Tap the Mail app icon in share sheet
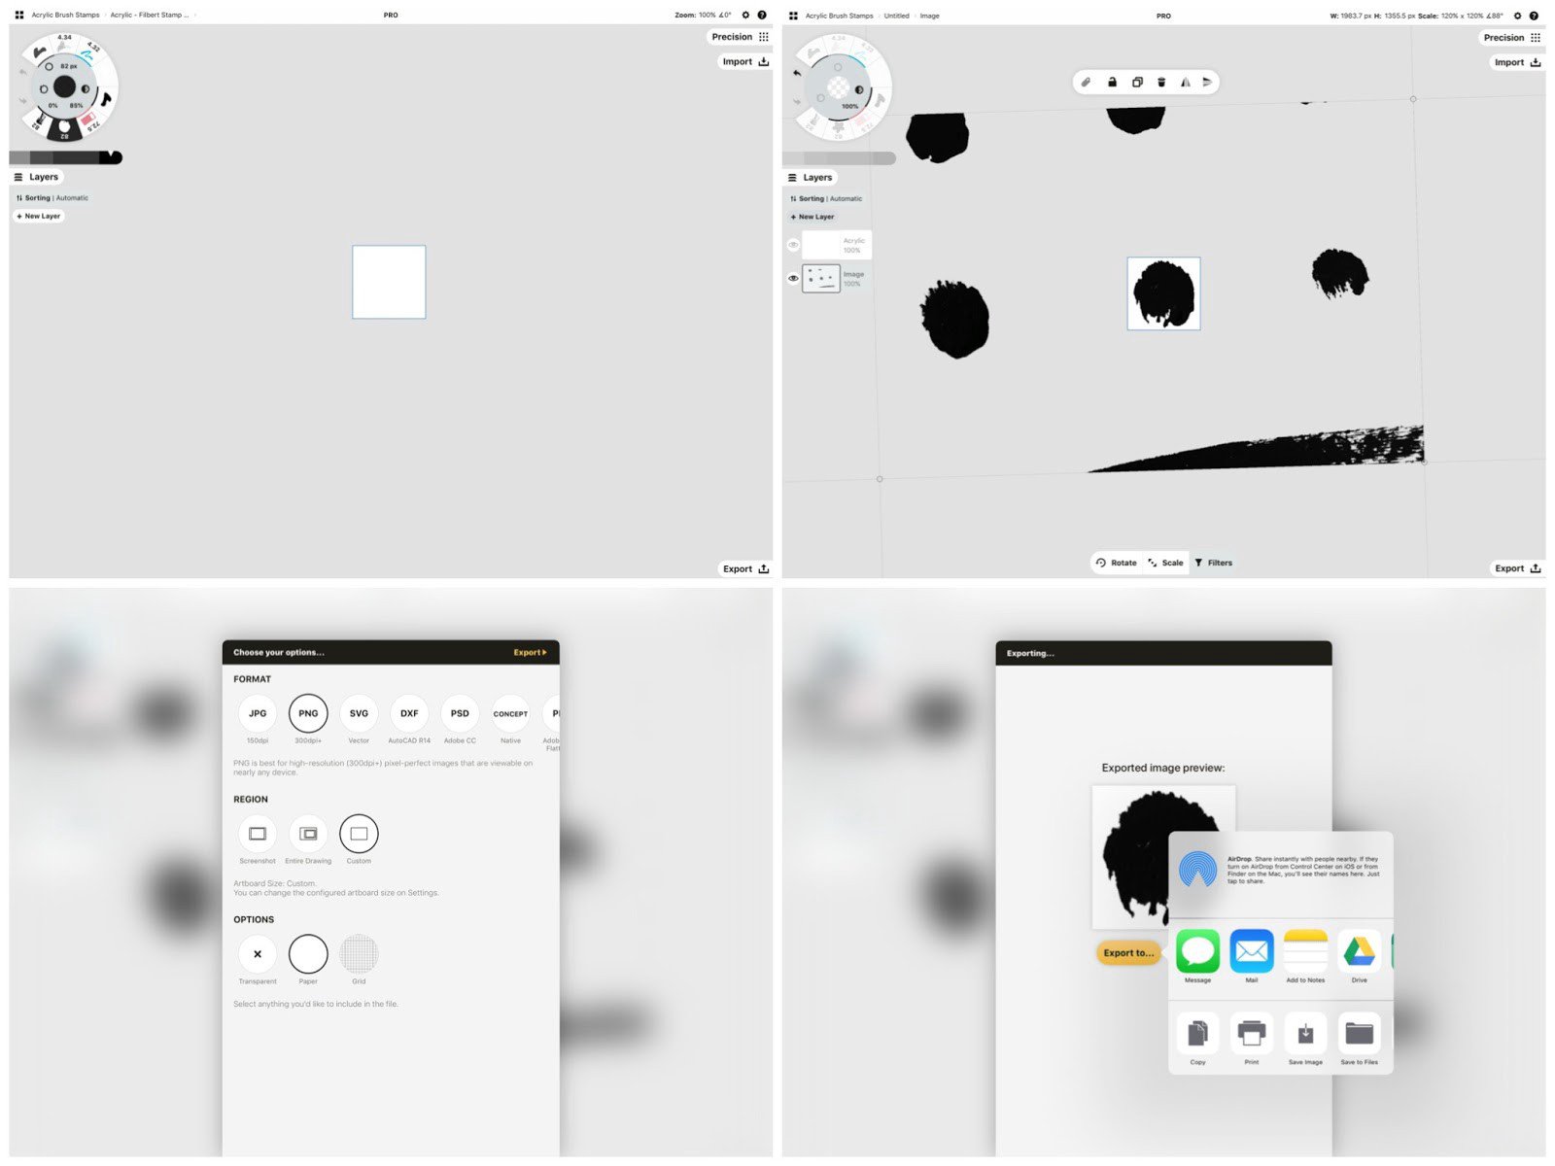1555x1166 pixels. tap(1252, 951)
